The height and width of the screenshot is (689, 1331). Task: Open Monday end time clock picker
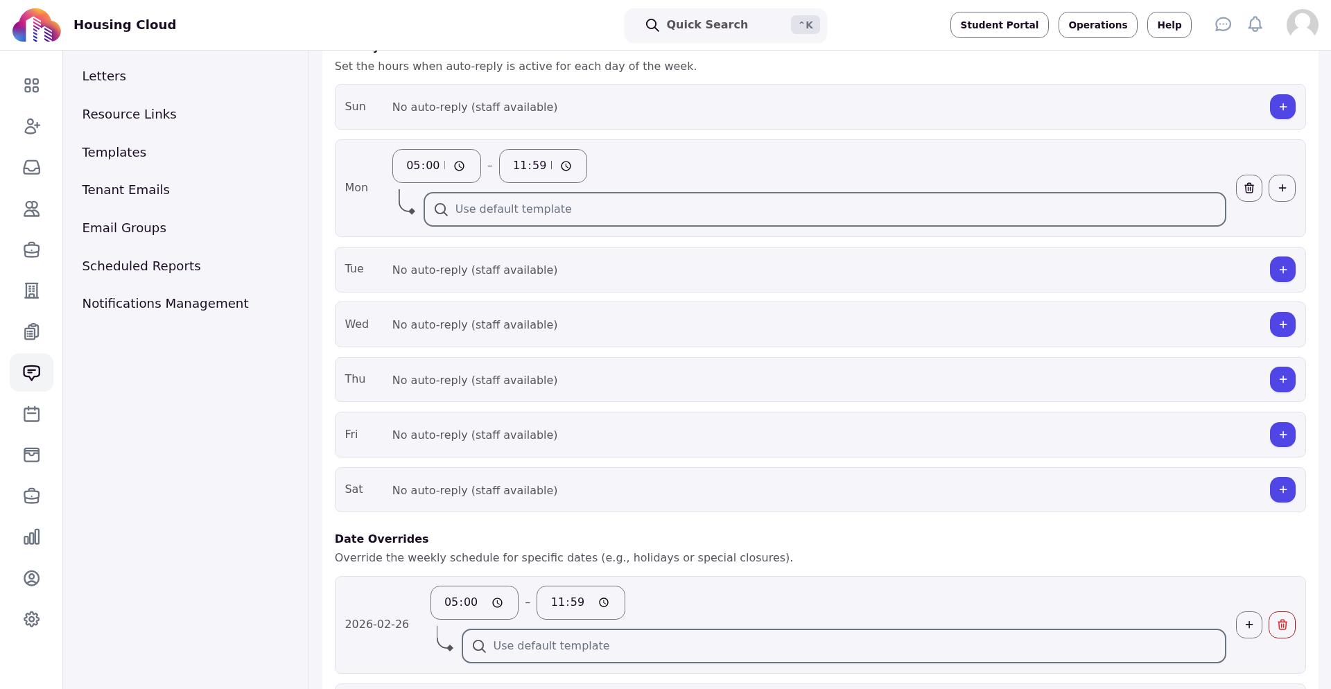(x=566, y=166)
